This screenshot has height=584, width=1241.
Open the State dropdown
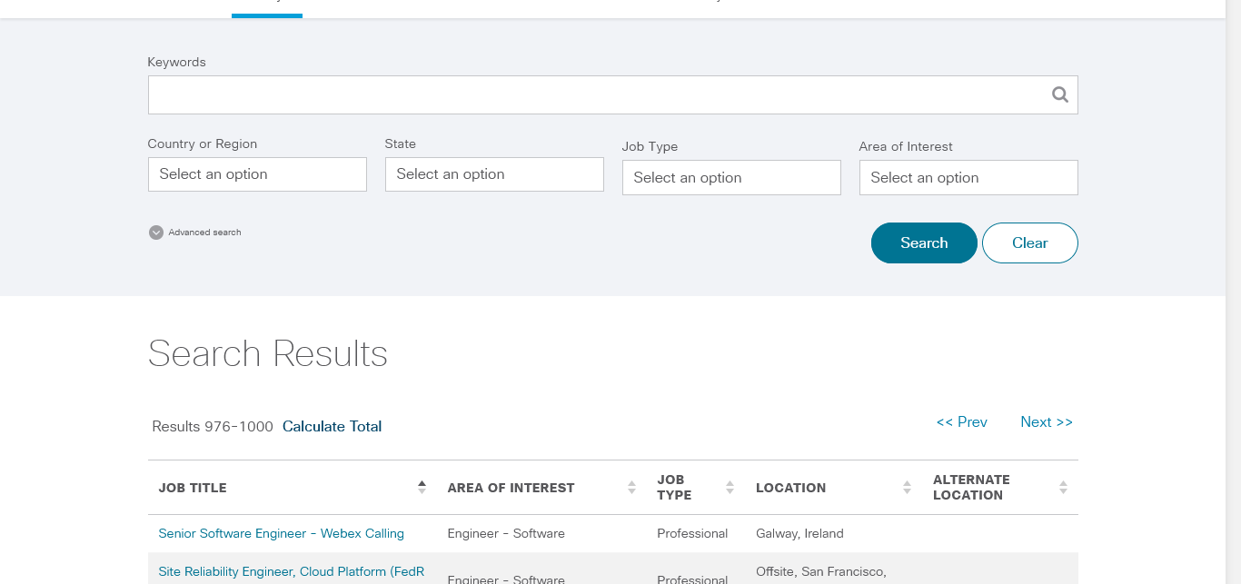coord(494,174)
